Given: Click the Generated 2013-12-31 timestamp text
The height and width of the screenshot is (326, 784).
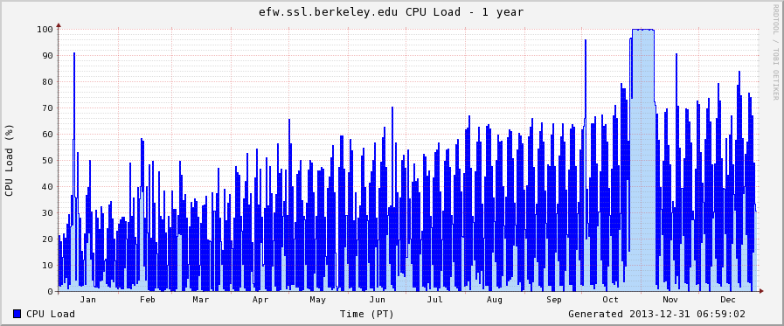Looking at the screenshot, I should (x=656, y=314).
